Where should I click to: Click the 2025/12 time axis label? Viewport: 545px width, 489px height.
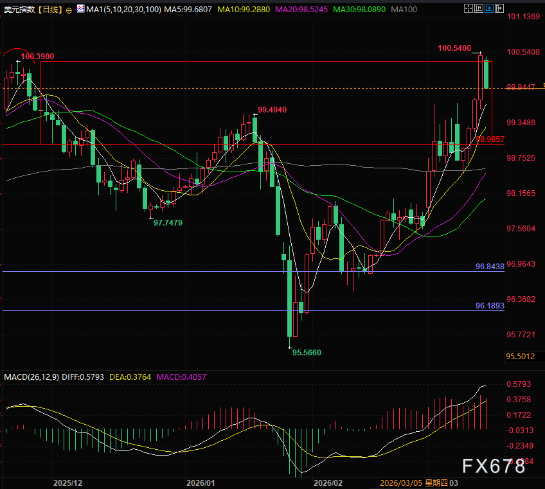(x=67, y=483)
